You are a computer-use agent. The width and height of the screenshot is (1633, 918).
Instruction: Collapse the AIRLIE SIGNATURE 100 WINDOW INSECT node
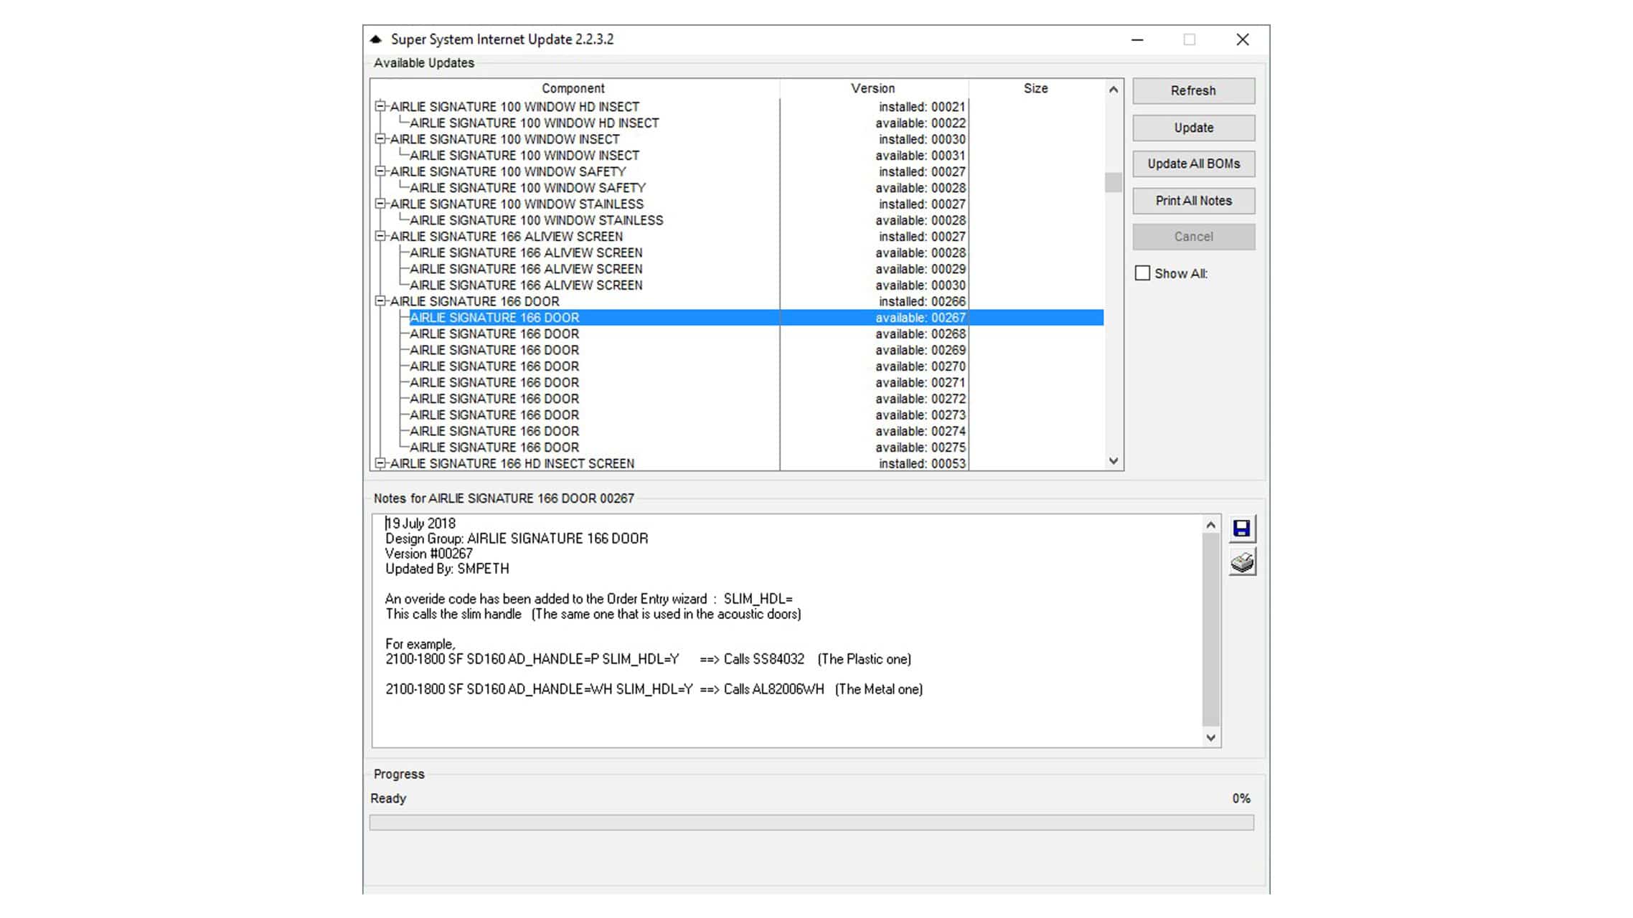381,139
